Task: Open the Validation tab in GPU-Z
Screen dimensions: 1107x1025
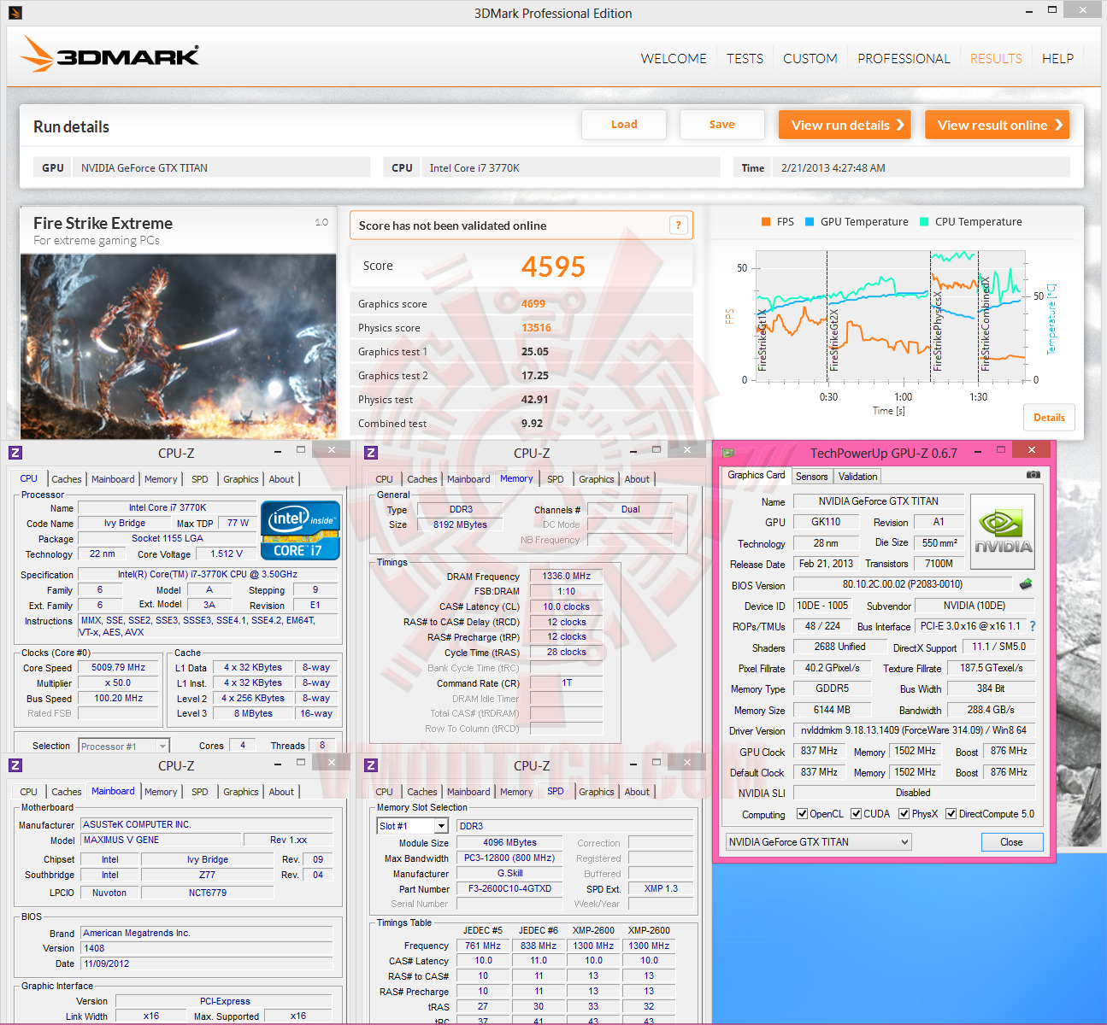Action: [857, 477]
